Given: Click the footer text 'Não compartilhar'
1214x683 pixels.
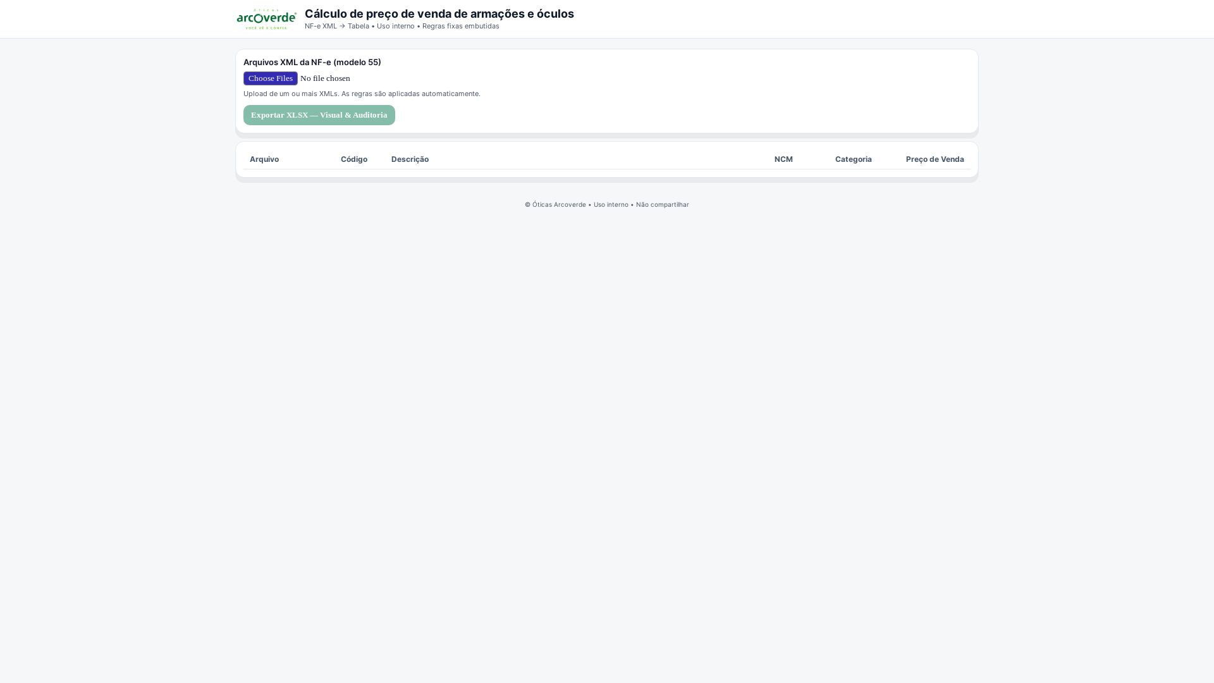Looking at the screenshot, I should pos(663,205).
